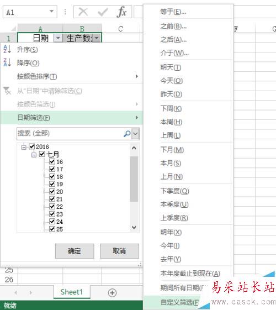Add a new sheet with plus icon
Image resolution: width=276 pixels, height=310 pixels.
(x=113, y=293)
